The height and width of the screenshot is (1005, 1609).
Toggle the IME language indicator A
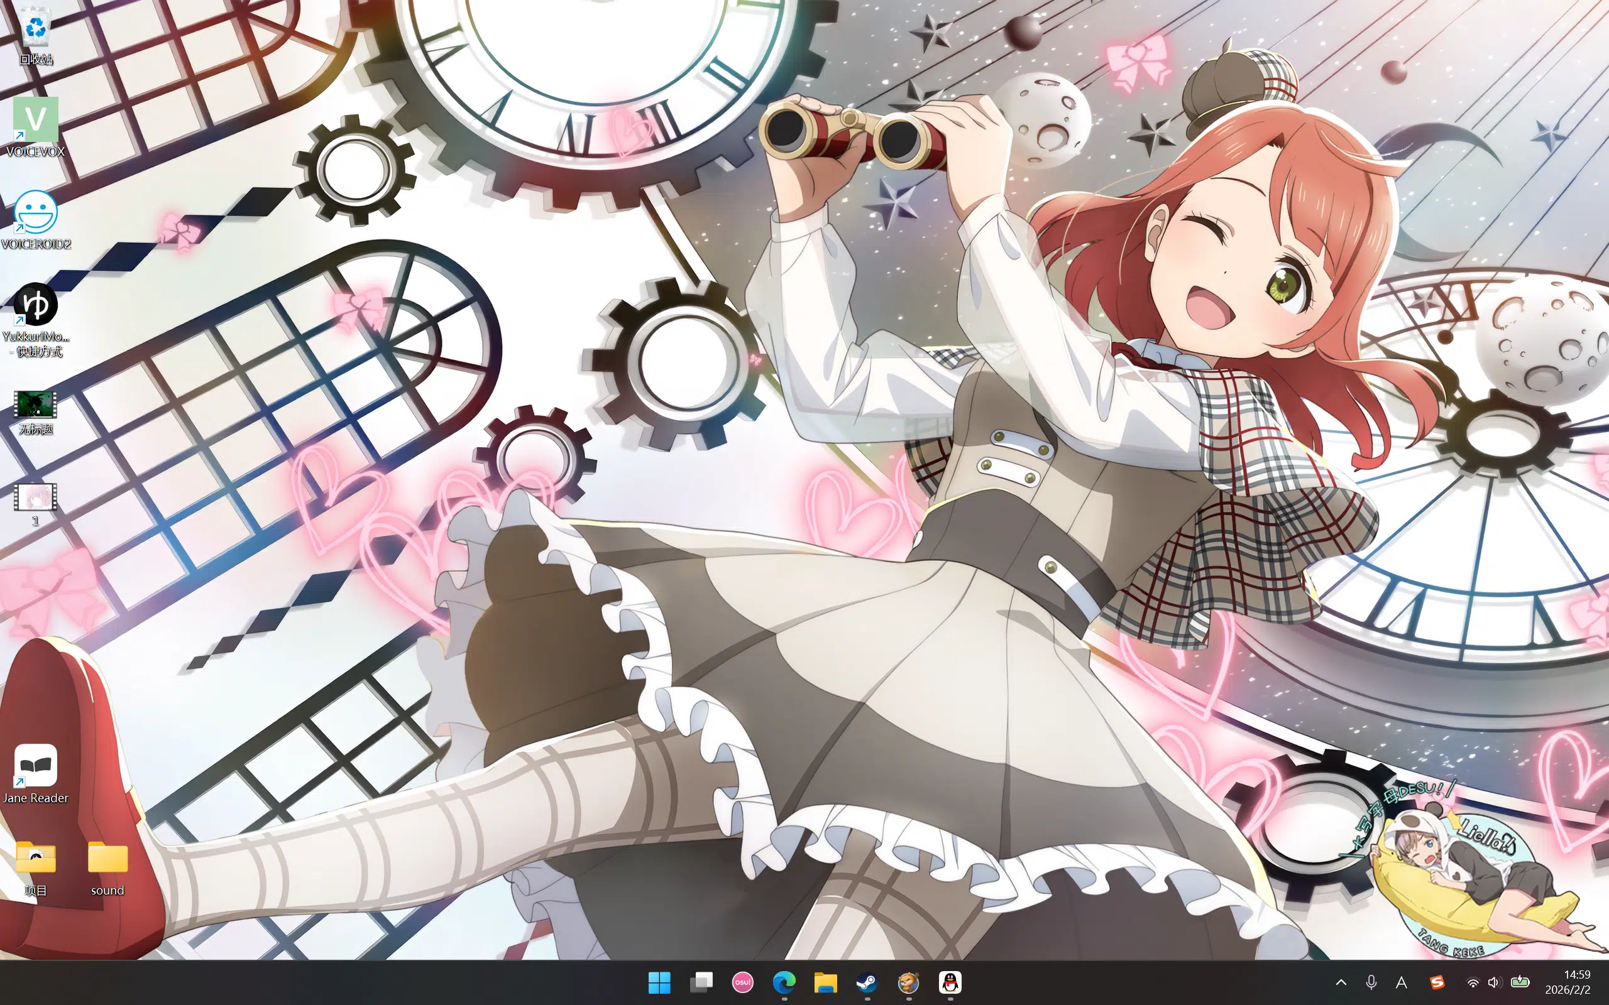[x=1402, y=982]
